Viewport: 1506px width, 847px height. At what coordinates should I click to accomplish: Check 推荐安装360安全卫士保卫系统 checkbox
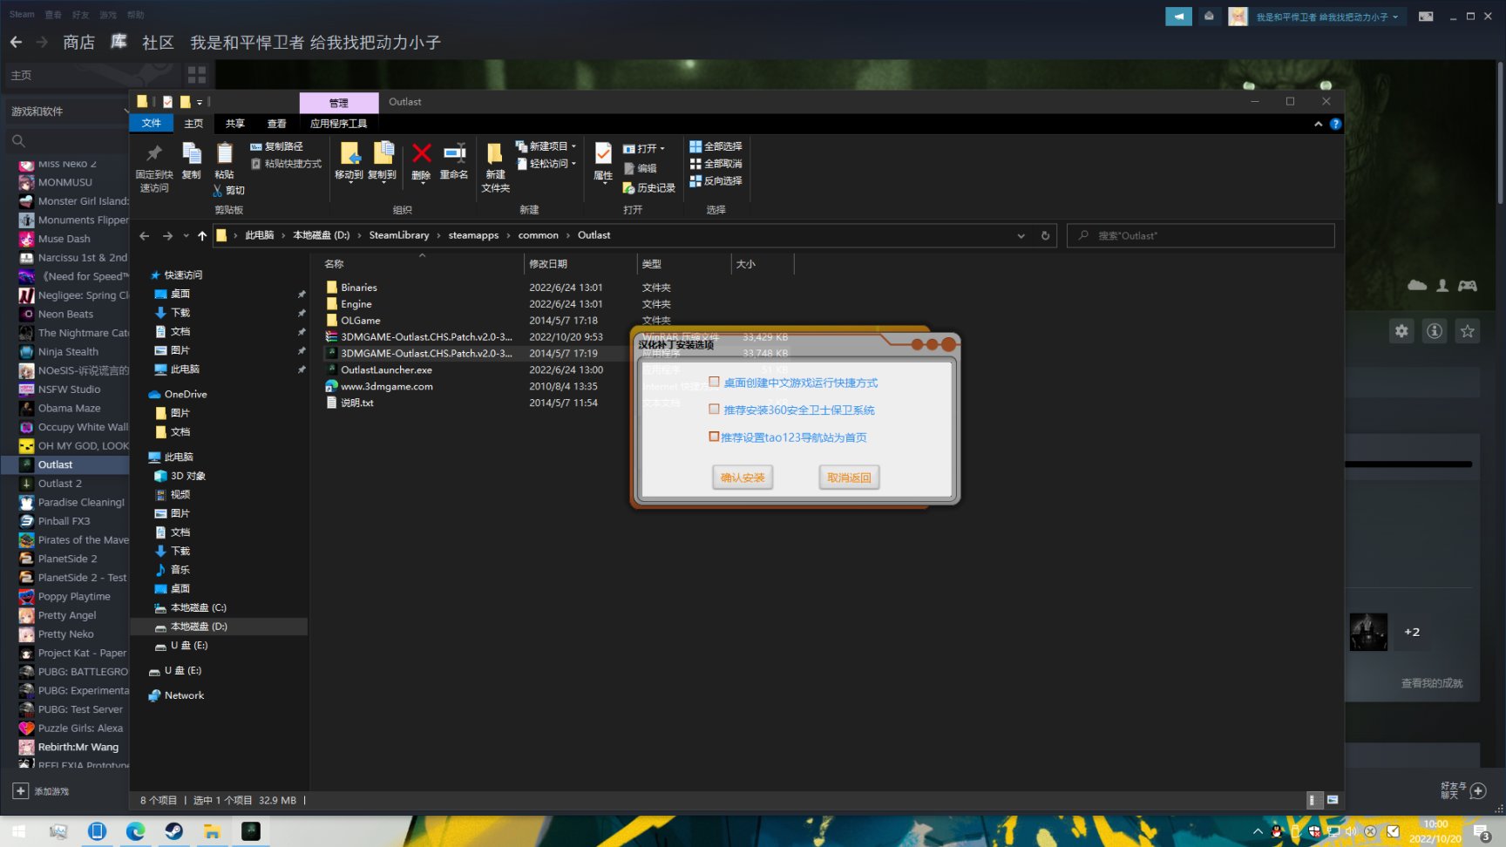coord(715,409)
